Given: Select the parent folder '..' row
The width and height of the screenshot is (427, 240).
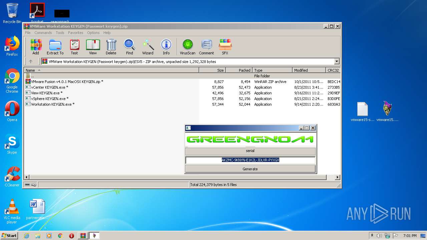Looking at the screenshot, I should tap(182, 76).
